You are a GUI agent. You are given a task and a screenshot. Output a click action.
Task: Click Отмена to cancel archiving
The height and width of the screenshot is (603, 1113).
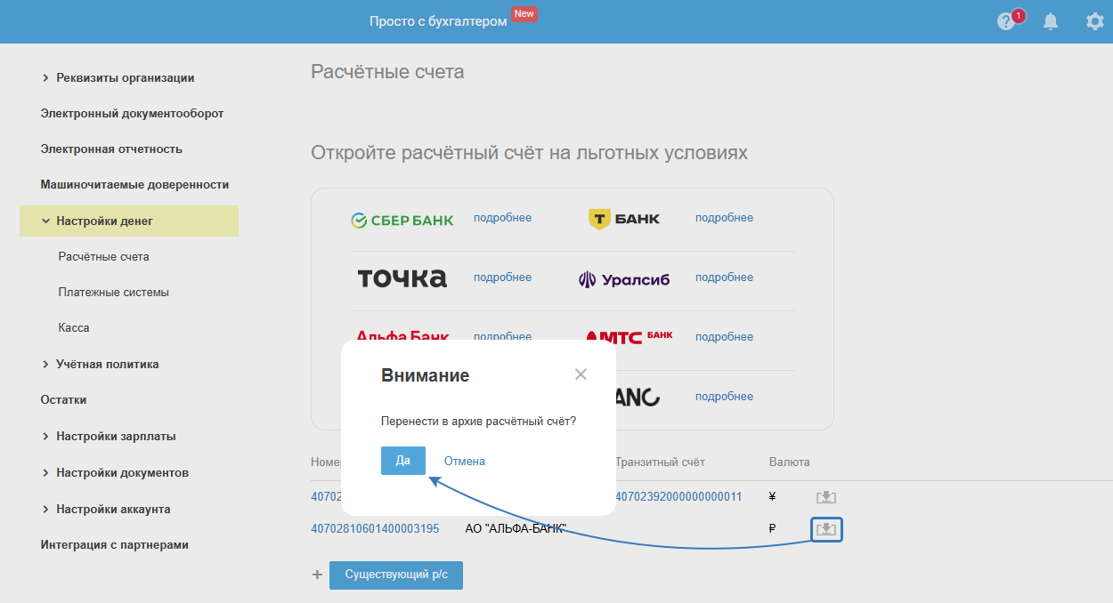coord(465,461)
